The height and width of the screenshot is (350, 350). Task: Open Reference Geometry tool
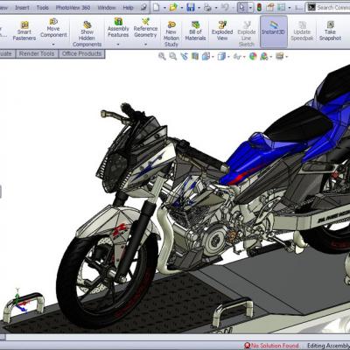point(145,28)
